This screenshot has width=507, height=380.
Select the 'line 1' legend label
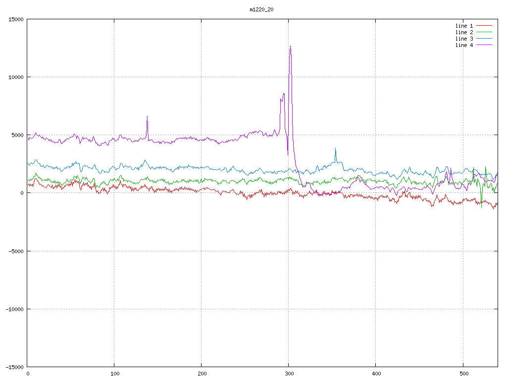[x=464, y=26]
